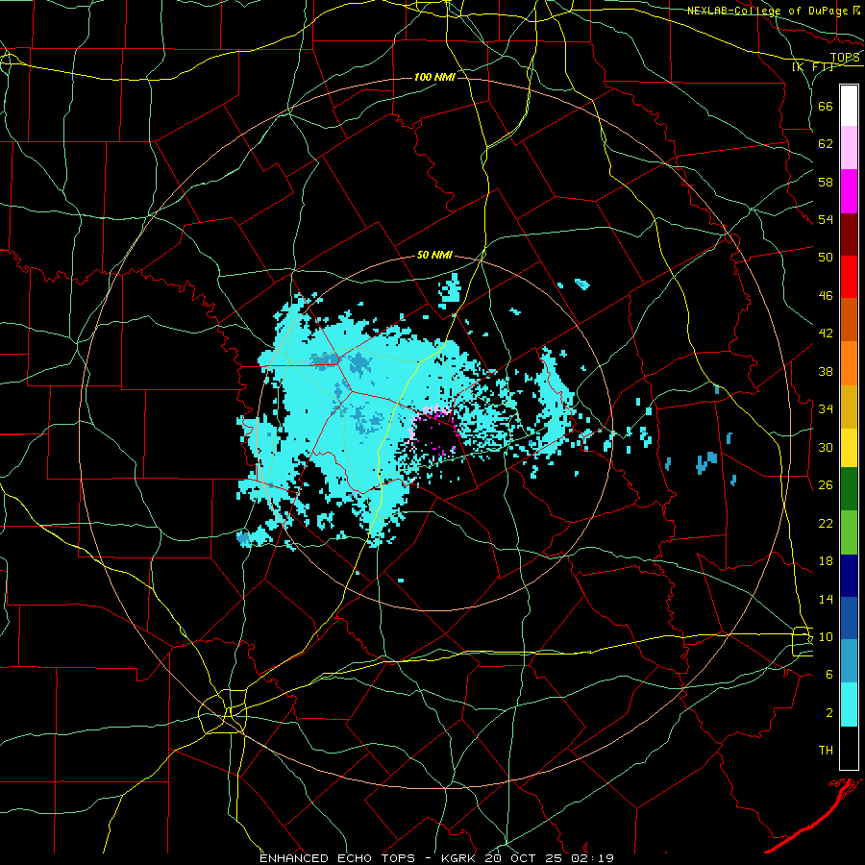The height and width of the screenshot is (865, 865).
Task: Click the legend value 62
Action: pyautogui.click(x=826, y=144)
